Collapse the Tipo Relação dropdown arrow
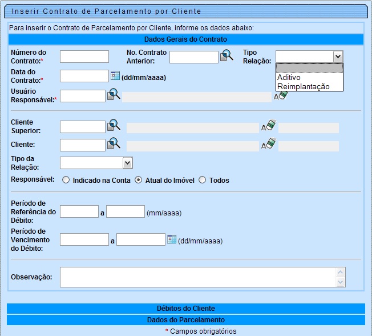 click(338, 56)
